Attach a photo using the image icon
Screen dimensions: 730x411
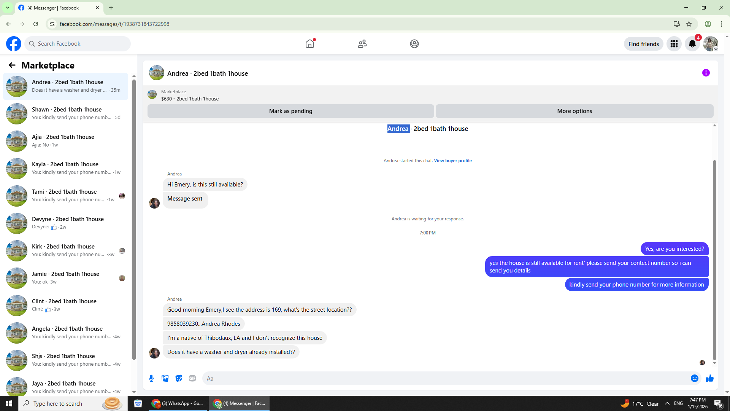tap(165, 378)
